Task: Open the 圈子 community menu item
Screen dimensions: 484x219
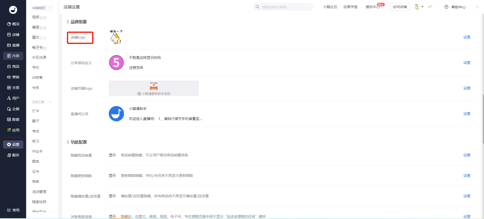Action: point(36,121)
